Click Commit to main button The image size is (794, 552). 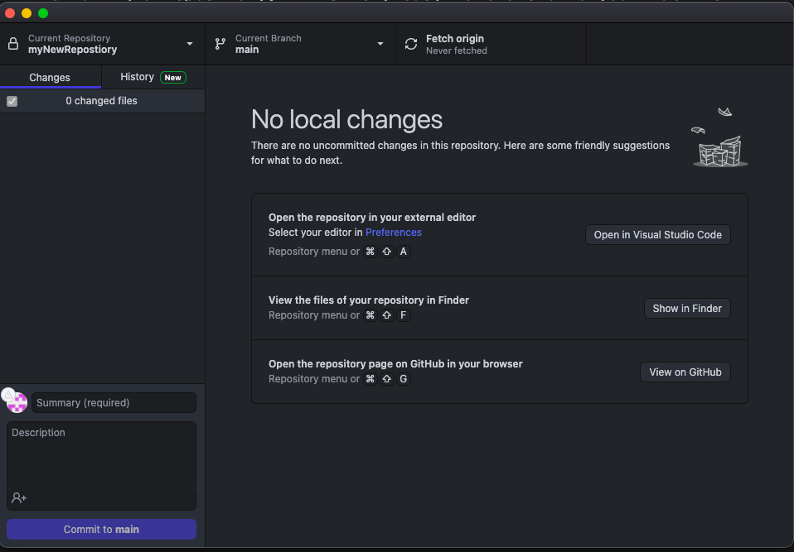pos(101,530)
